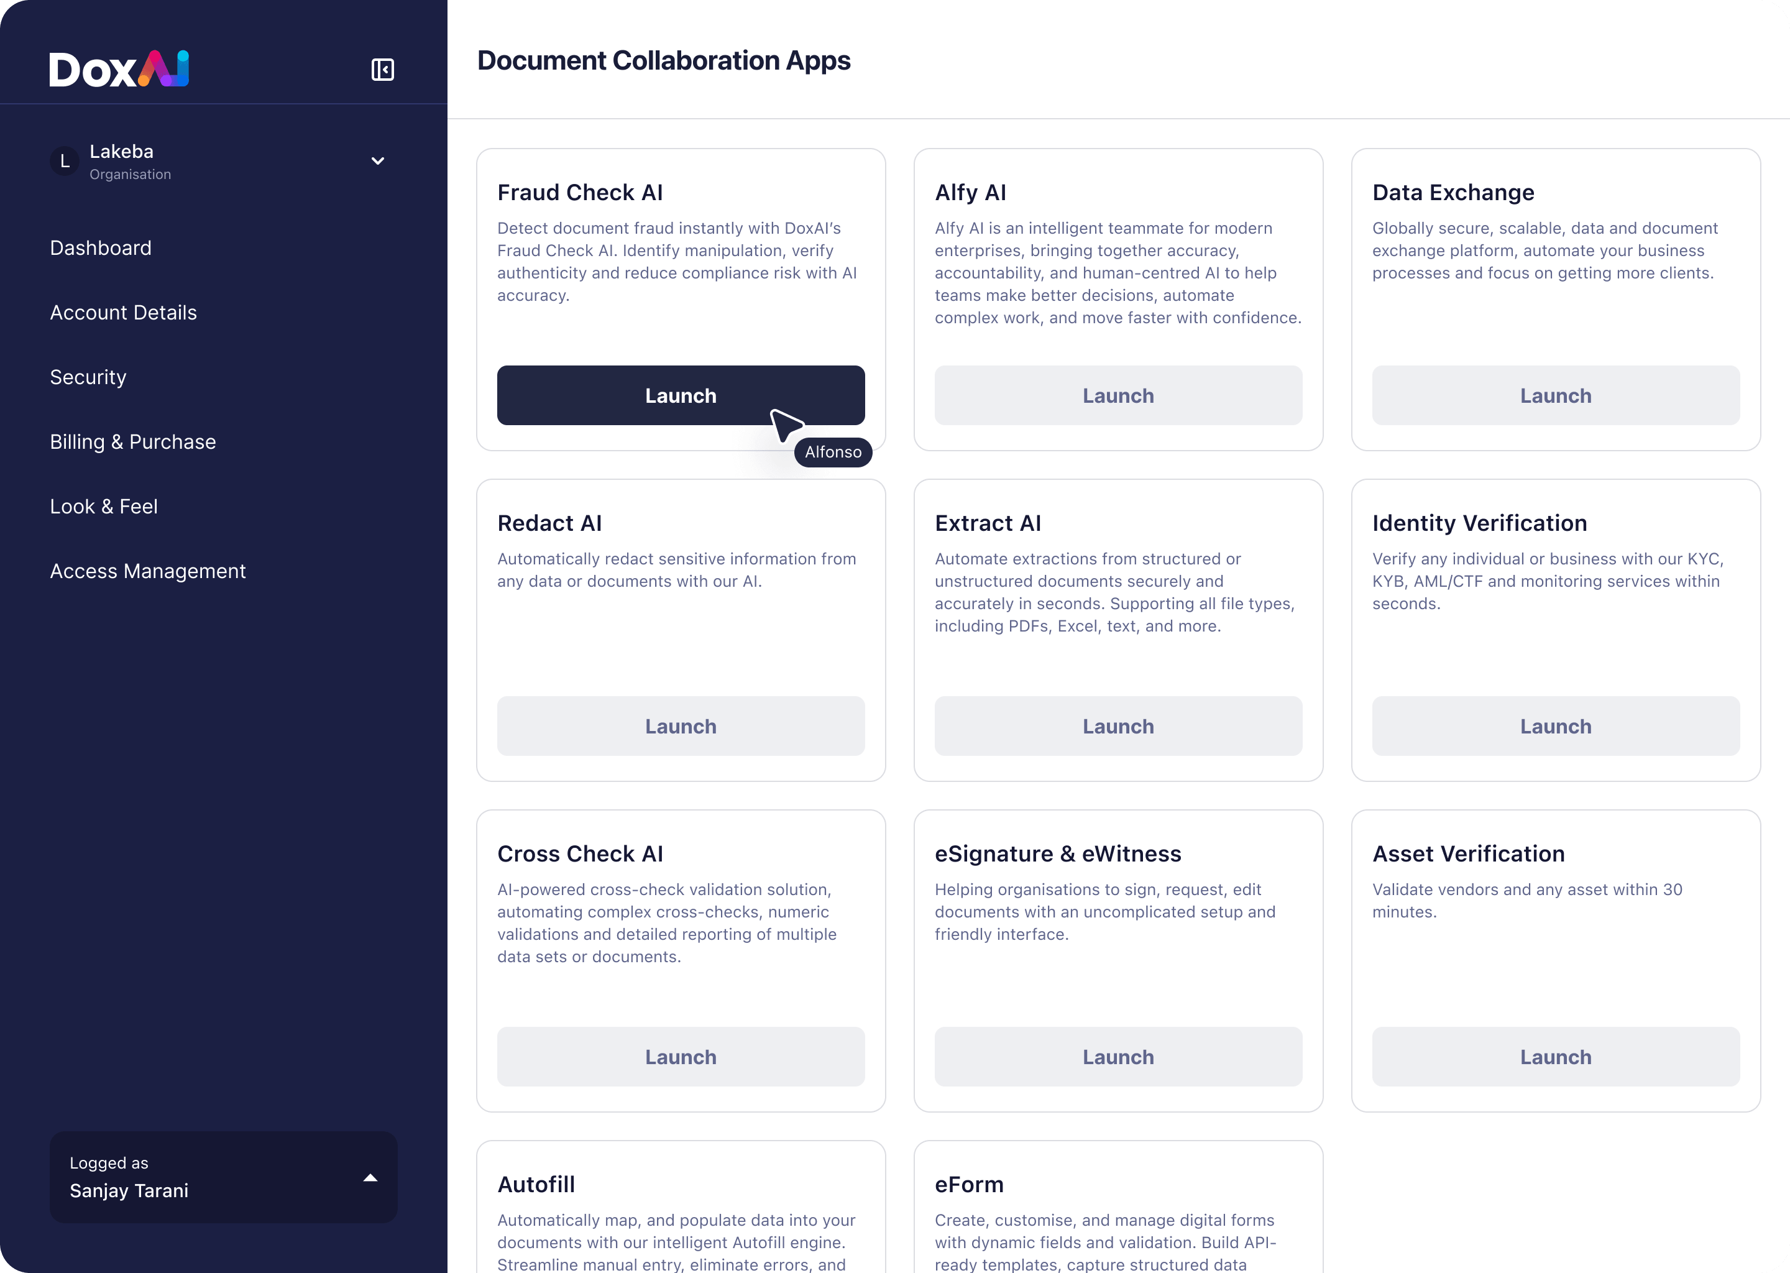1790x1273 pixels.
Task: Select Billing & Purchase
Action: coord(132,442)
